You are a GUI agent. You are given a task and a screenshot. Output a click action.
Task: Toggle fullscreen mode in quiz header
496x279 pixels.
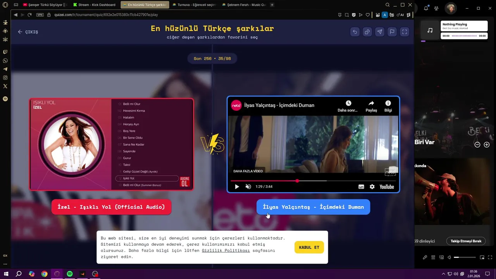coord(404,32)
